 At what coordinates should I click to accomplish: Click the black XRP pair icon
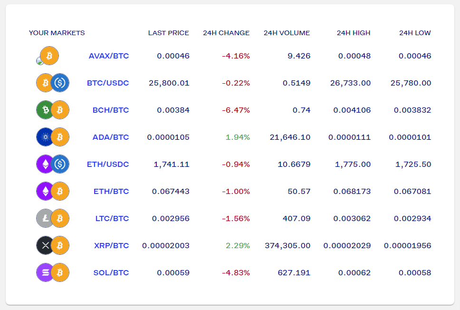point(53,245)
